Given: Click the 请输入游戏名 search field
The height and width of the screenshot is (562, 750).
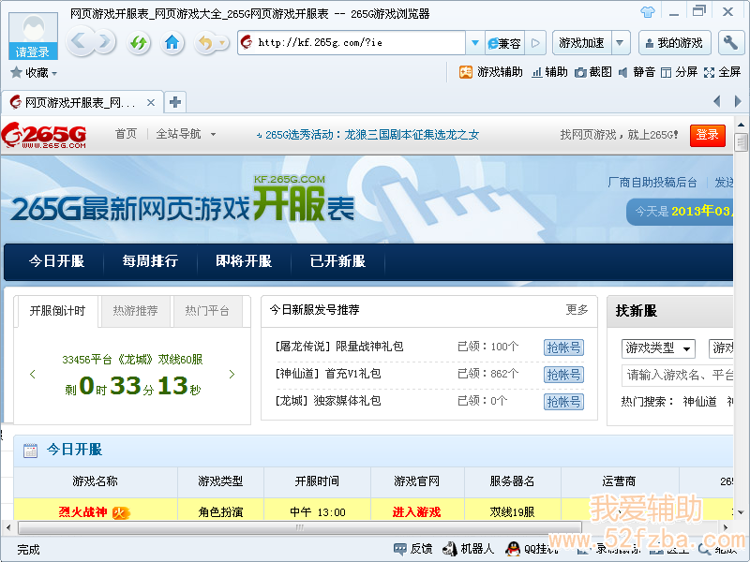Looking at the screenshot, I should point(677,376).
